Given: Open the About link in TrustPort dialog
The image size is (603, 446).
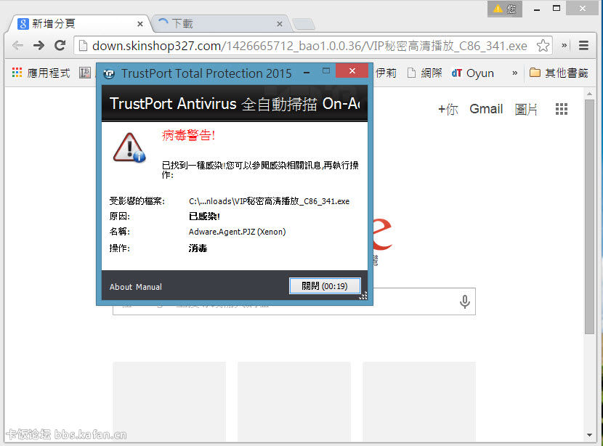Looking at the screenshot, I should coord(121,287).
